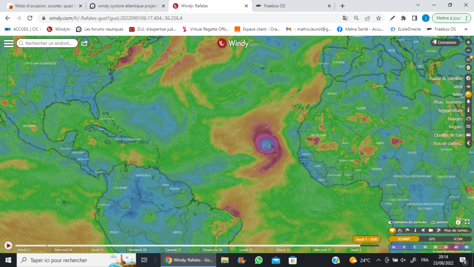This screenshot has width=474, height=267.
Task: Open the layer info icon
Action: pos(458,222)
